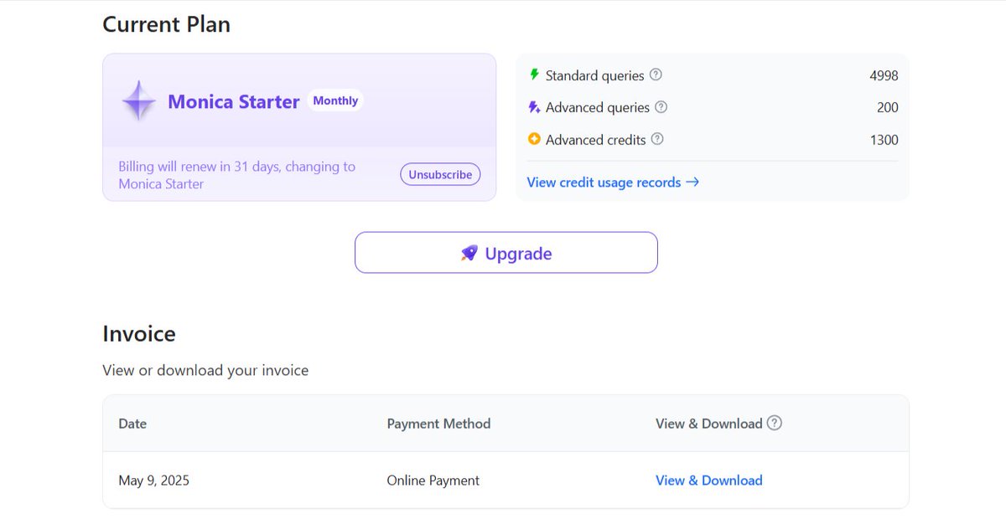Click the May 9, 2025 date cell
This screenshot has height=519, width=1006.
tap(154, 480)
